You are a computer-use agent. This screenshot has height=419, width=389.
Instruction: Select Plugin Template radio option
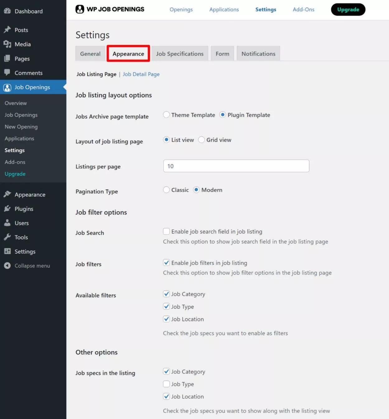pos(223,115)
